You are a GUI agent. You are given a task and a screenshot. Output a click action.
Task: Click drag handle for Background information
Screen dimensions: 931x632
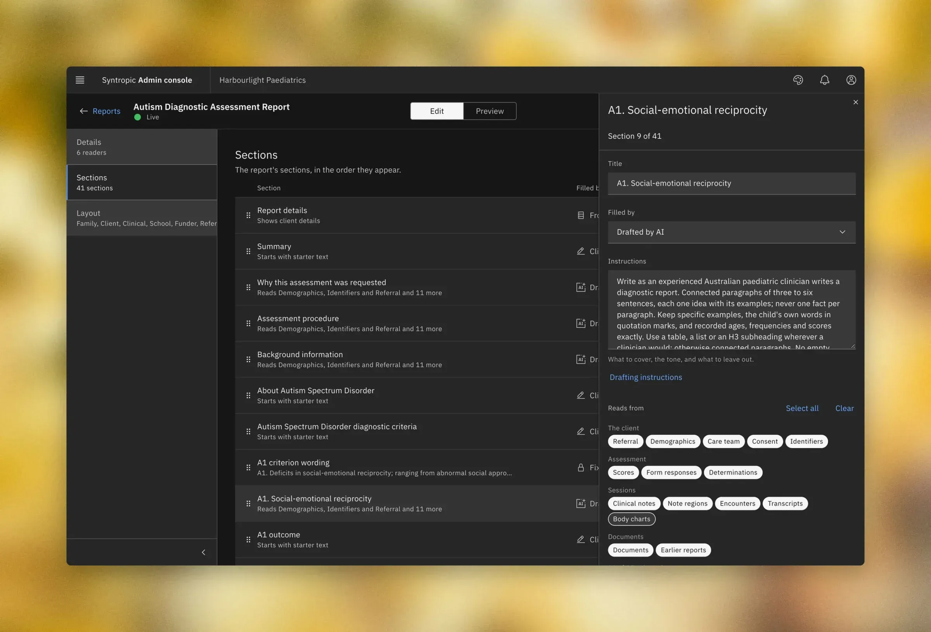(248, 359)
